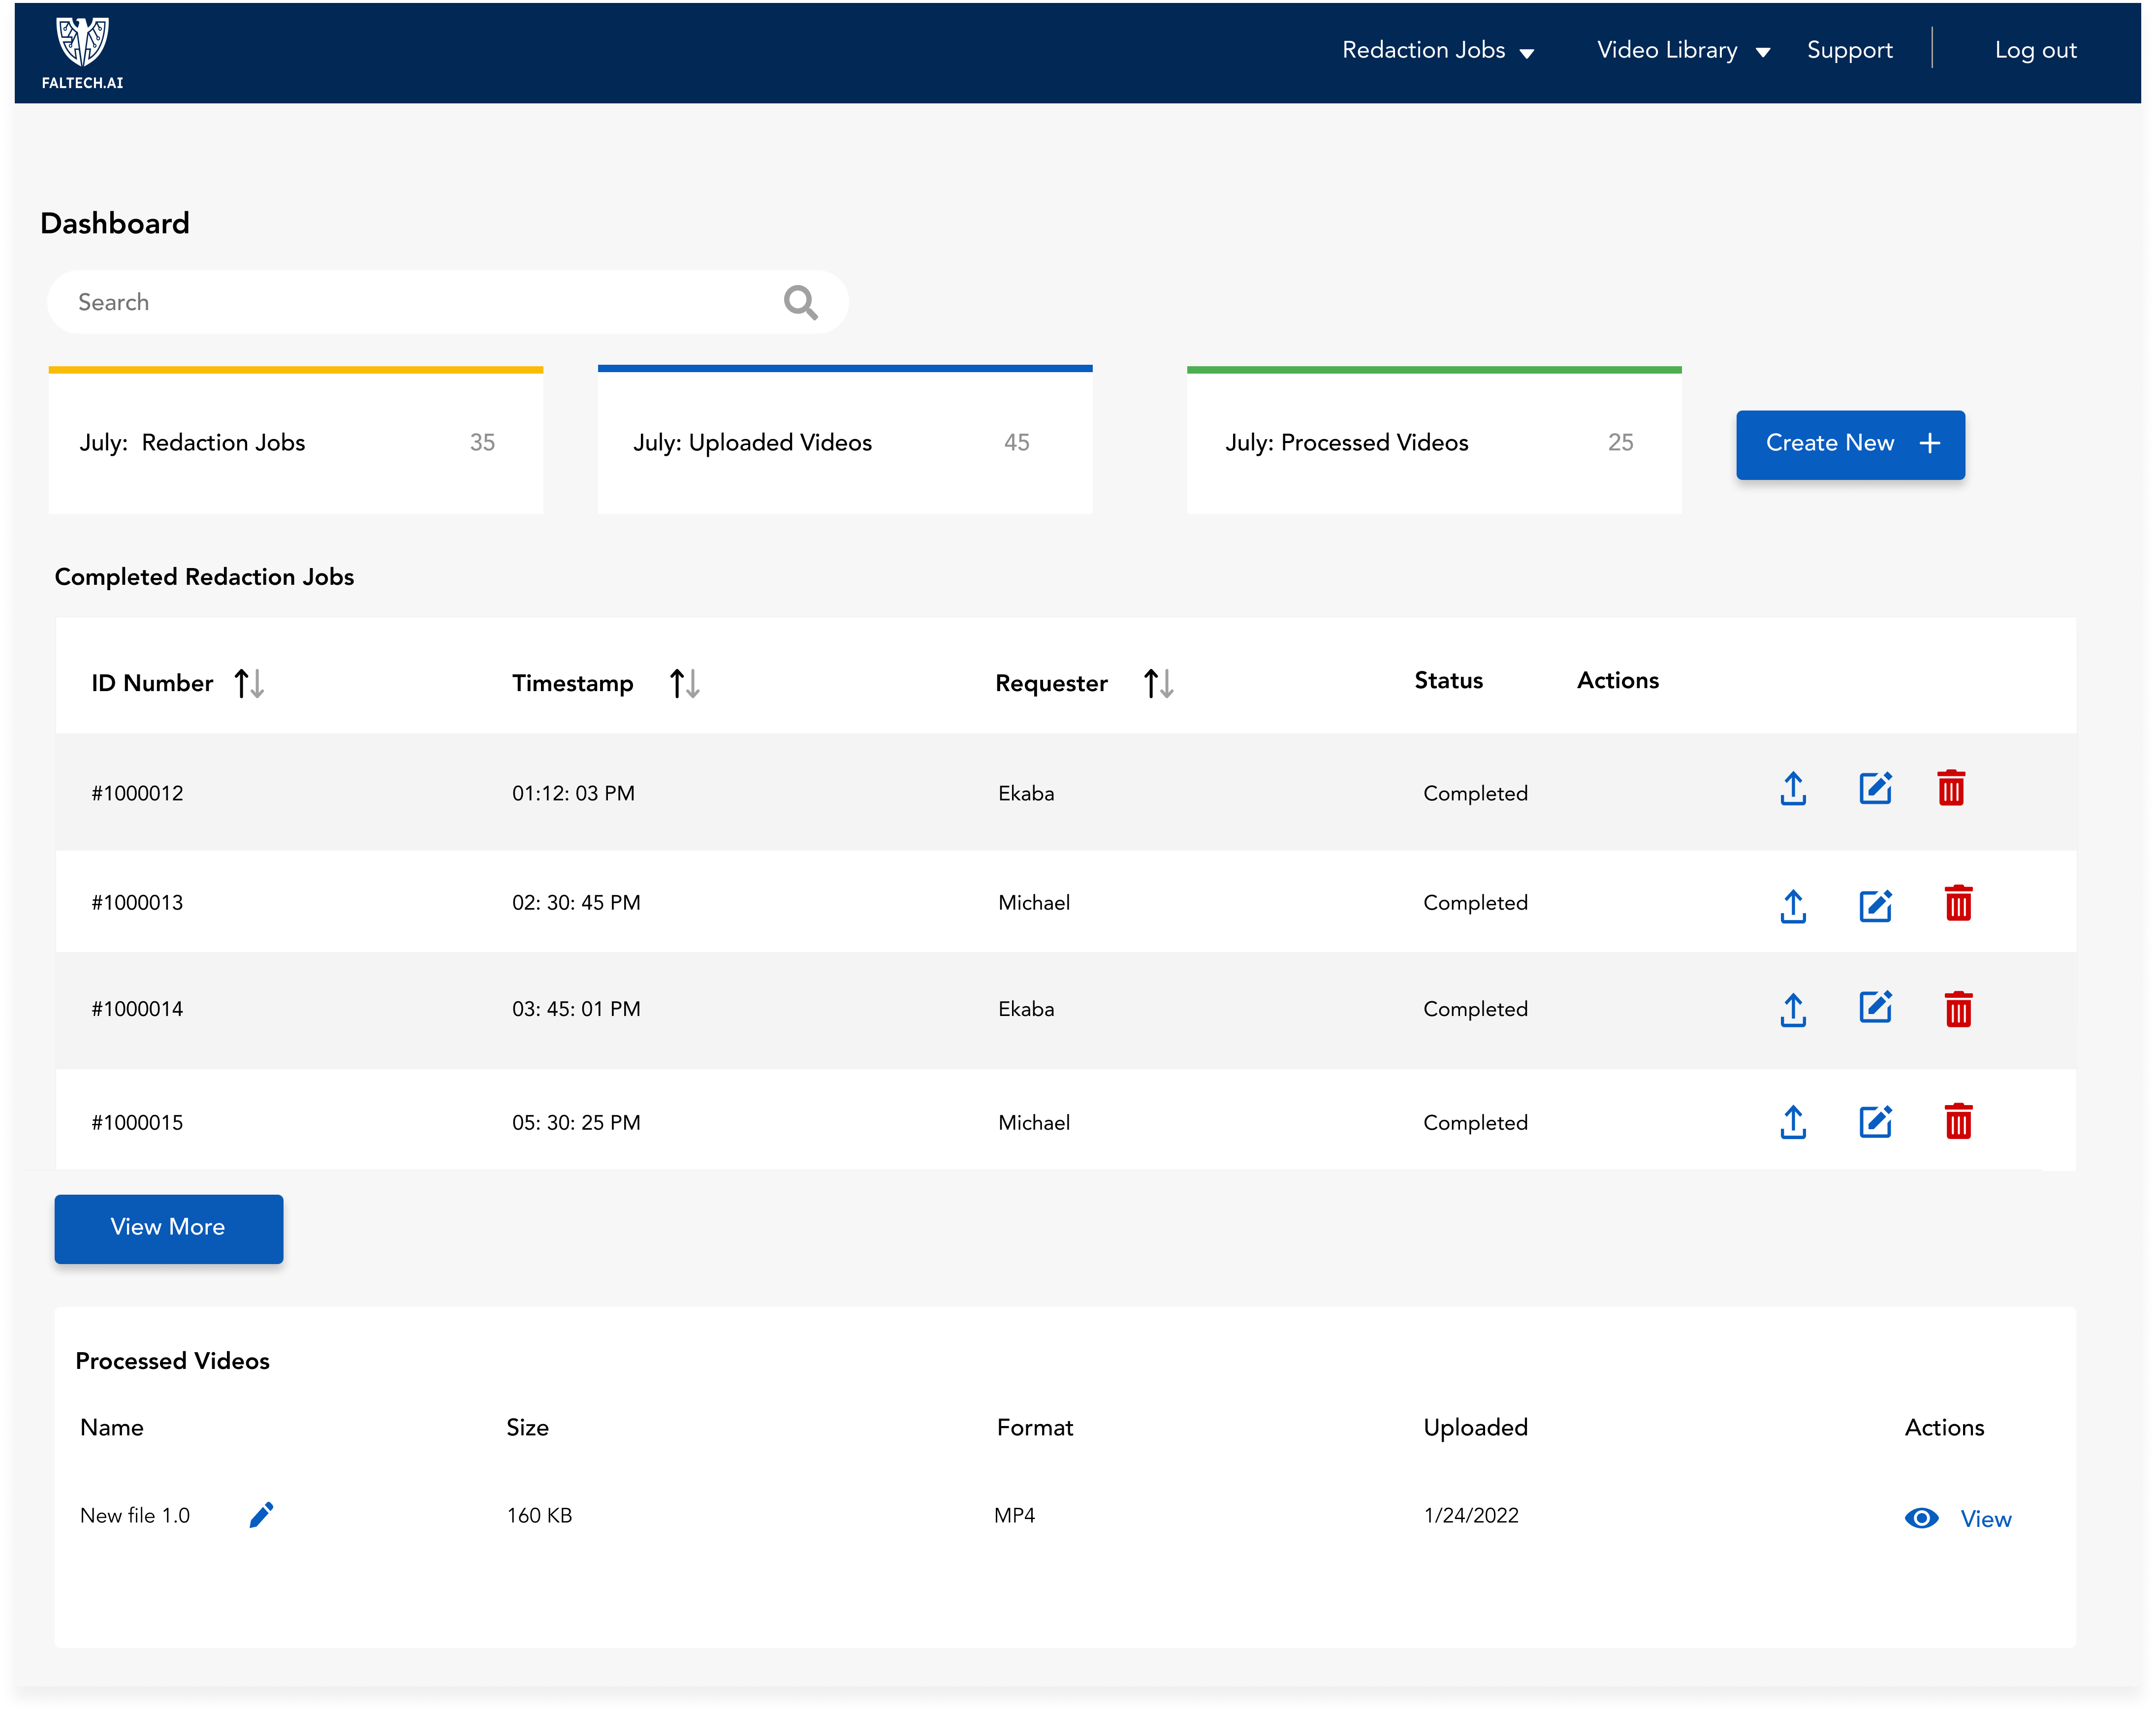Open the July: Processed Videos card
This screenshot has height=1713, width=2156.
1434,440
